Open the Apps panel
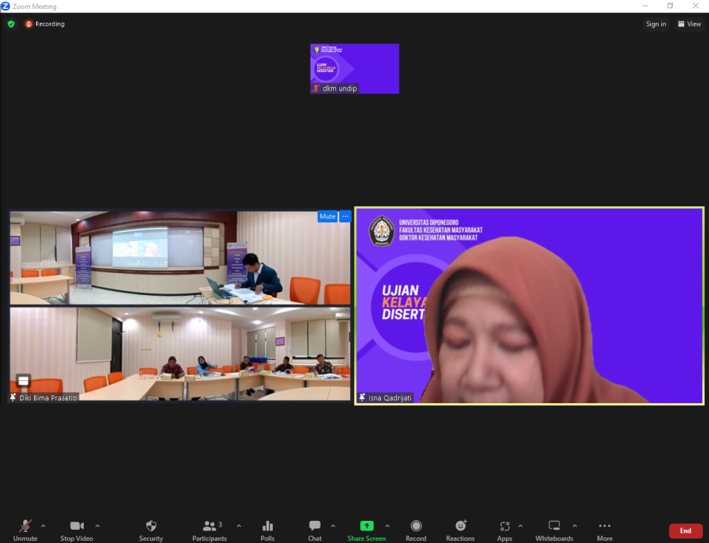 pyautogui.click(x=505, y=530)
